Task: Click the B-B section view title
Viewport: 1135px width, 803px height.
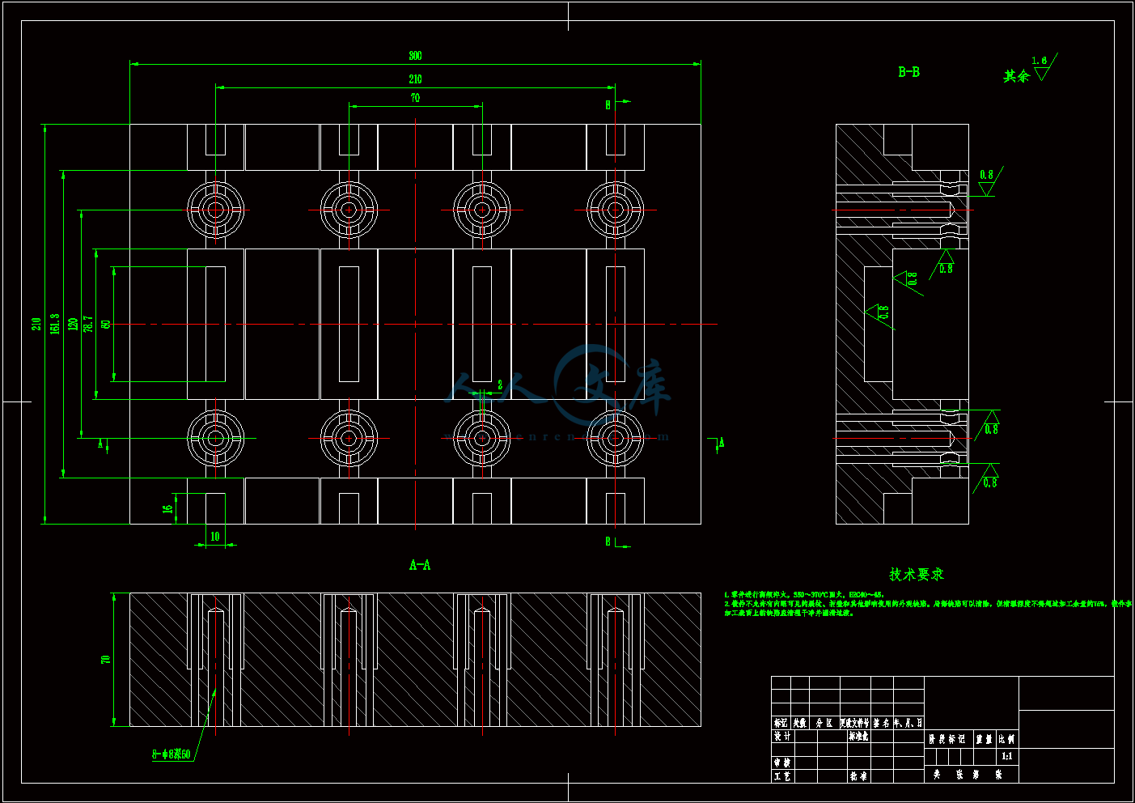Action: tap(908, 72)
